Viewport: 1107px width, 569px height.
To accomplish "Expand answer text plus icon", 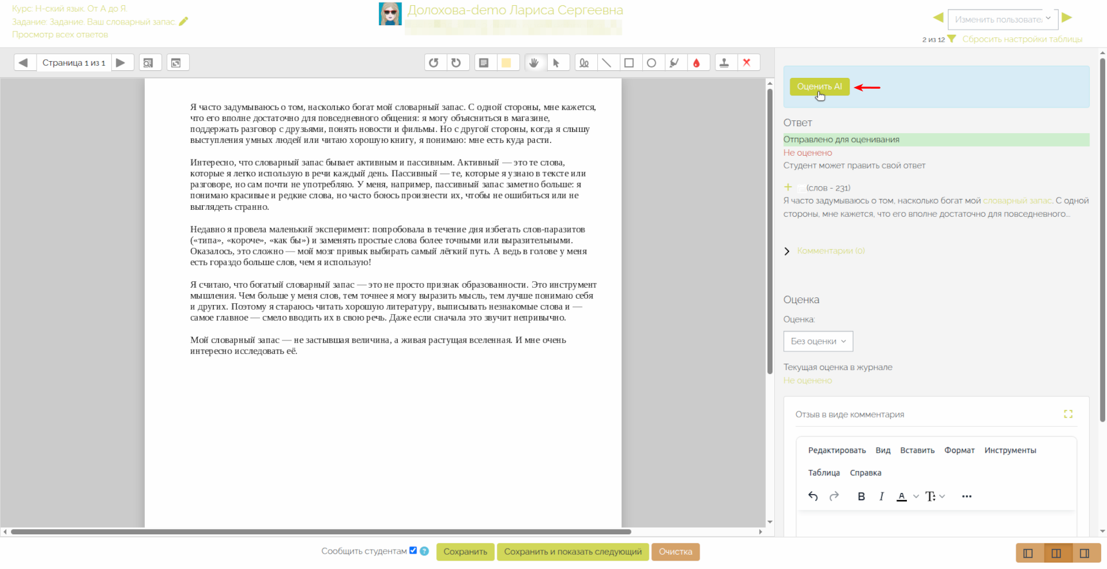I will click(x=788, y=187).
